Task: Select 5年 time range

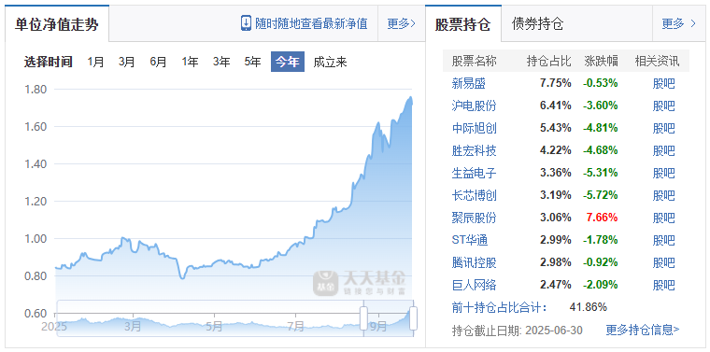Action: [x=252, y=62]
